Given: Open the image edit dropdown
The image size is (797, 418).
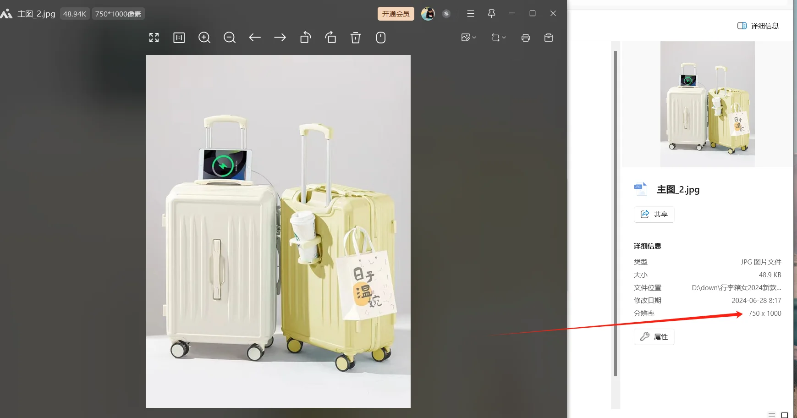Looking at the screenshot, I should click(467, 37).
